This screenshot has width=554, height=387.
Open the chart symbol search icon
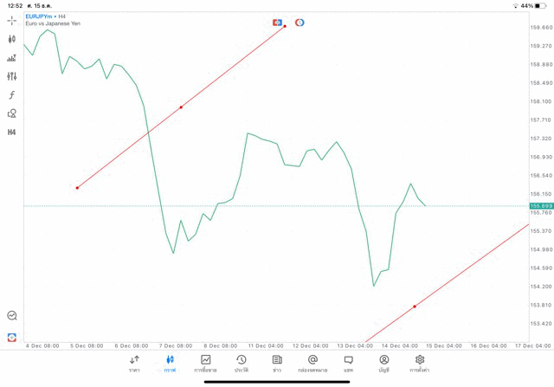12,316
